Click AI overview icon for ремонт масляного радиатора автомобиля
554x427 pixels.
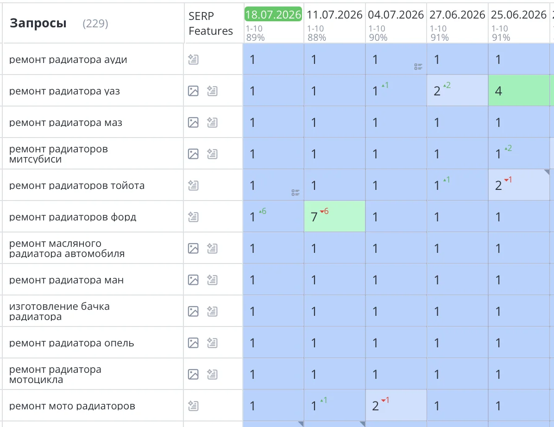(x=212, y=248)
